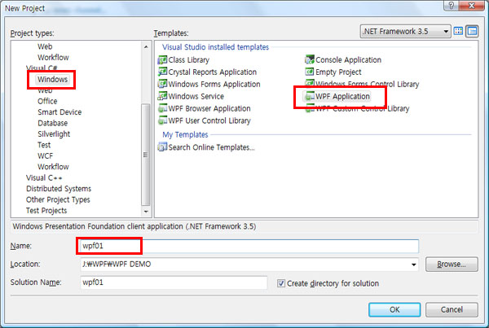Click the WPF Application template label
Viewport: 489px width, 328px height.
coord(342,96)
